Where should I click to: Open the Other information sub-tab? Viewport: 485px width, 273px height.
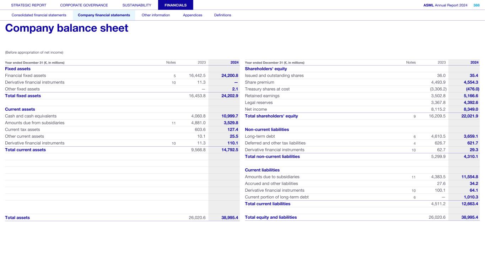point(156,15)
